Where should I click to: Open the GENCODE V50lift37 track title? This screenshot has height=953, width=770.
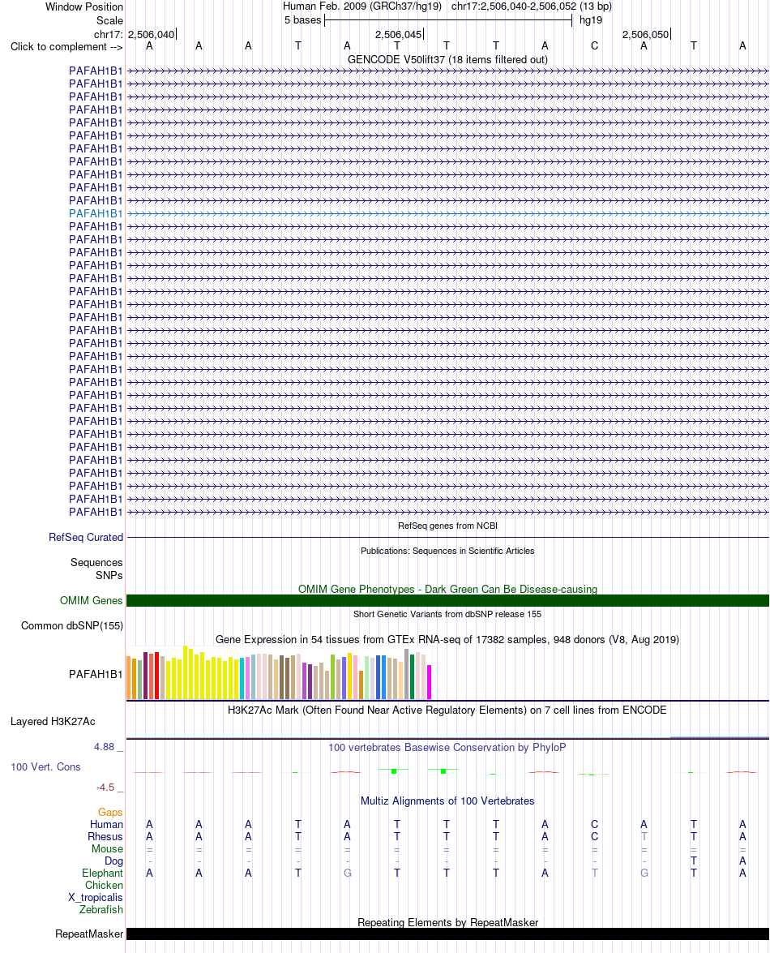(x=447, y=59)
